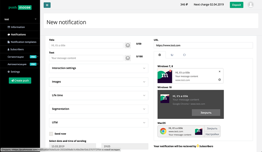Image resolution: width=262 pixels, height=152 pixels.
Task: Click the hamburger menu toggle button
Action: tap(47, 5)
